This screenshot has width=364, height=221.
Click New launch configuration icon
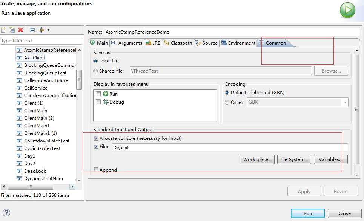coord(3,30)
